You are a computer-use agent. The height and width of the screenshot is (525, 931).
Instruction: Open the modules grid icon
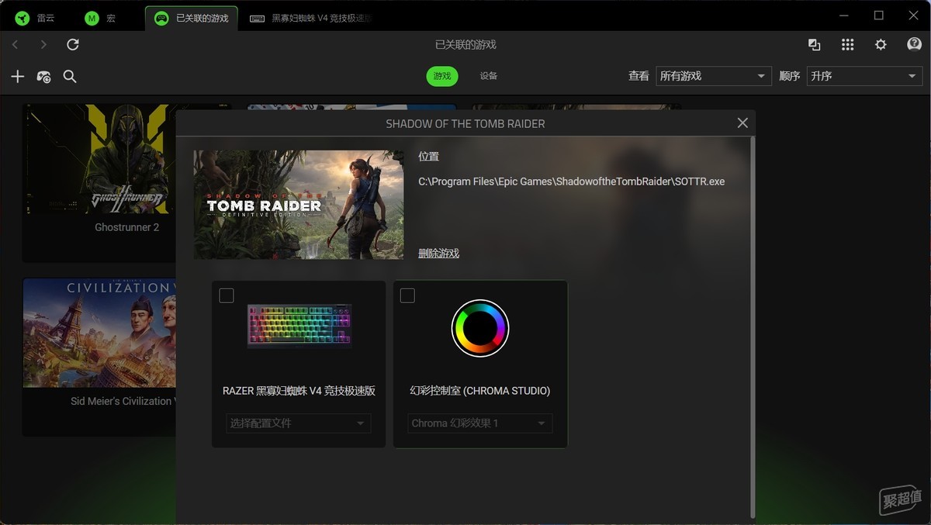[x=847, y=45]
